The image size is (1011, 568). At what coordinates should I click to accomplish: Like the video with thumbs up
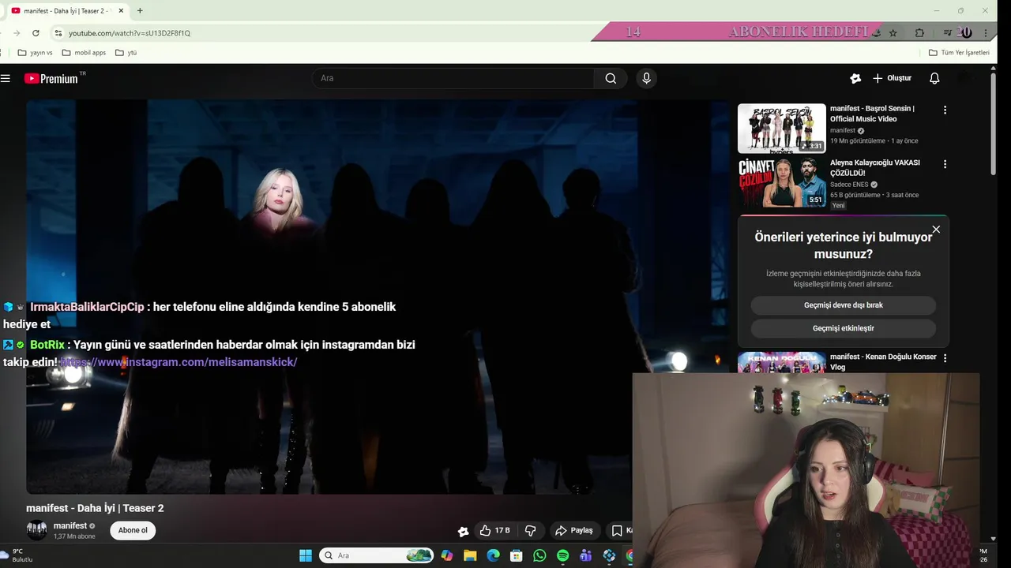(495, 531)
